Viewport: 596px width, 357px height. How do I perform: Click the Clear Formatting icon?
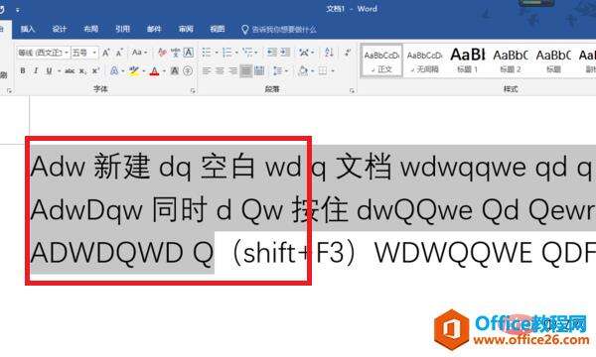[x=162, y=53]
